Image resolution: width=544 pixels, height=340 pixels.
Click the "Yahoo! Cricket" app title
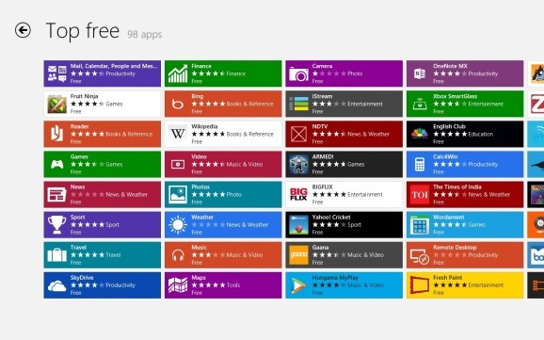[331, 217]
